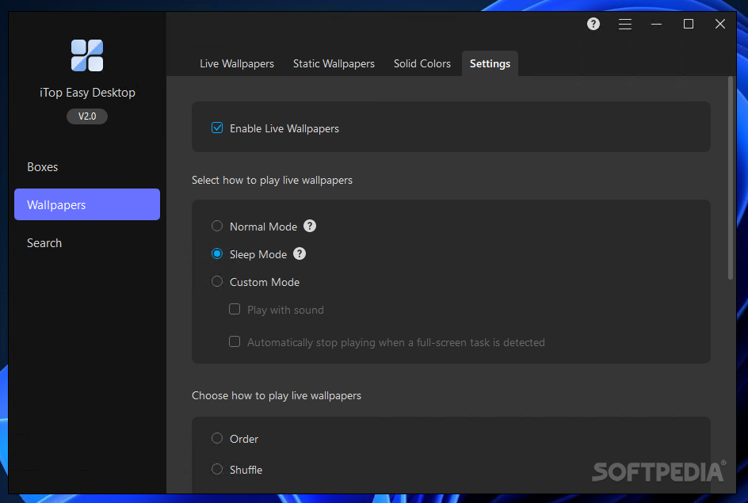Open Boxes in the sidebar
The image size is (748, 503).
87,167
